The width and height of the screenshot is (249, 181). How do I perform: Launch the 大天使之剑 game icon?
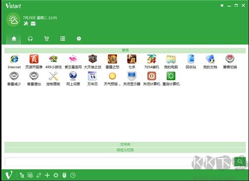point(92,59)
